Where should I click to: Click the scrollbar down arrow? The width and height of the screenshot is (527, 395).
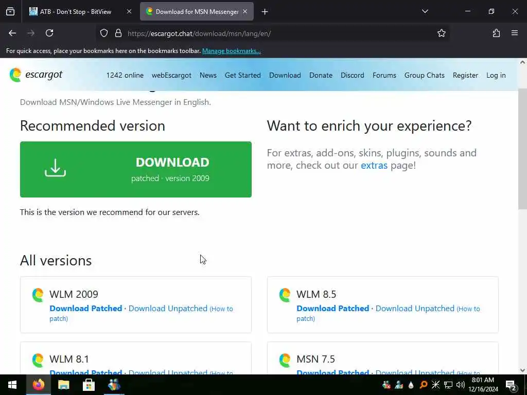pos(522,370)
